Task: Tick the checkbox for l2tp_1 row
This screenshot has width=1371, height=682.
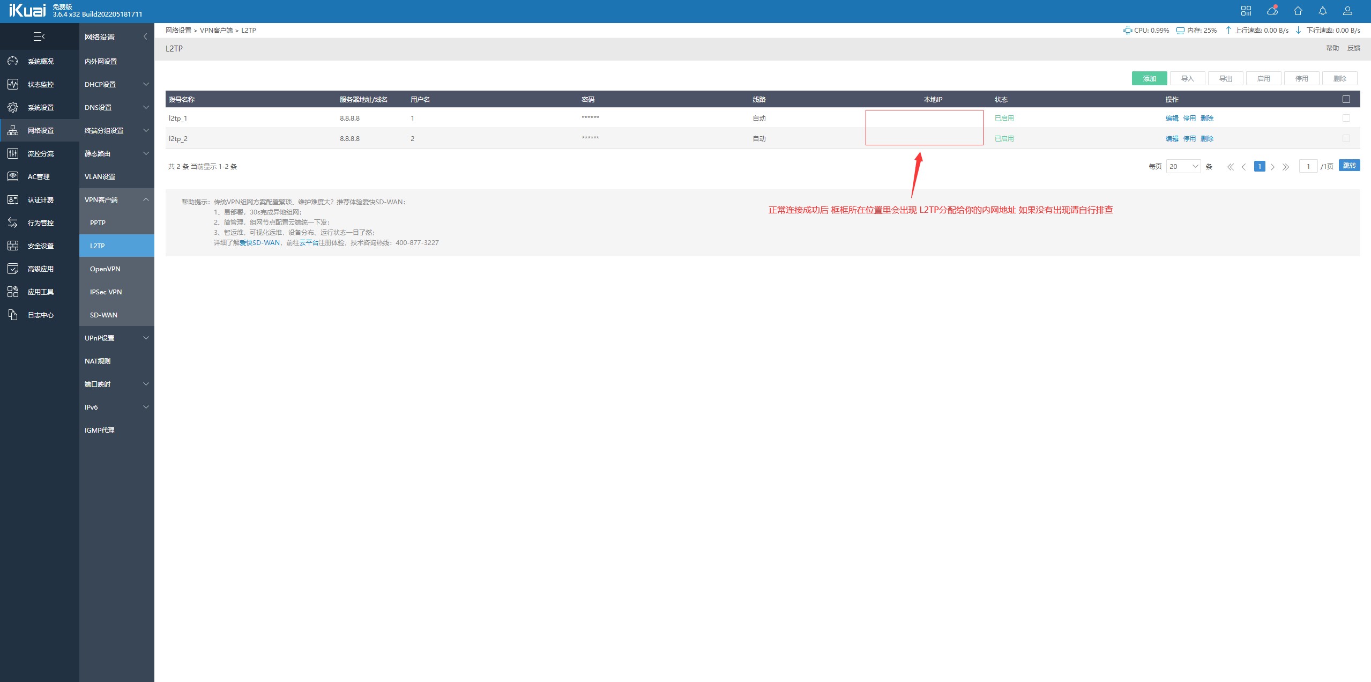Action: pos(1346,118)
